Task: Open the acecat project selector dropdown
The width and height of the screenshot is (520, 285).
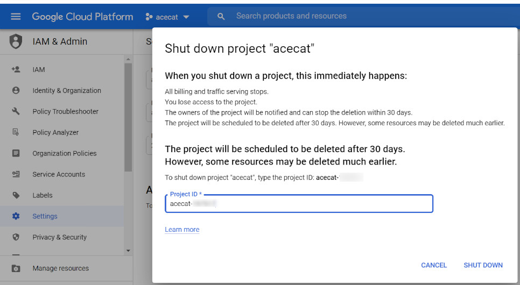Action: (x=167, y=17)
